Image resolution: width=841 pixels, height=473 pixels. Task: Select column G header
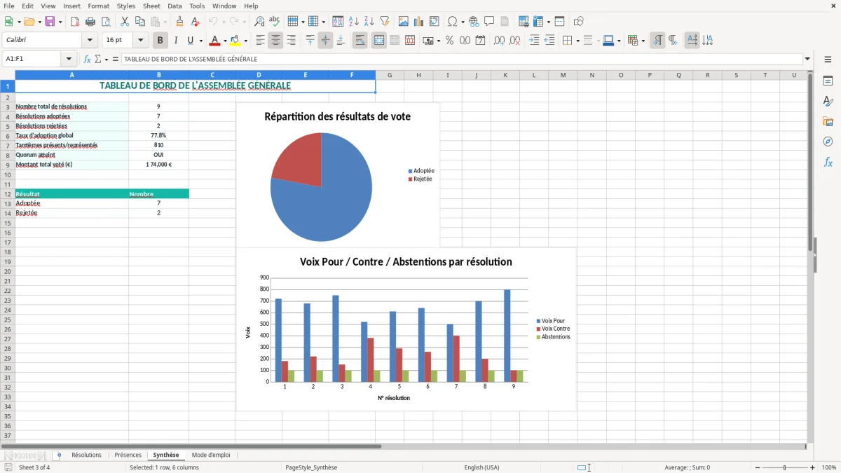390,75
